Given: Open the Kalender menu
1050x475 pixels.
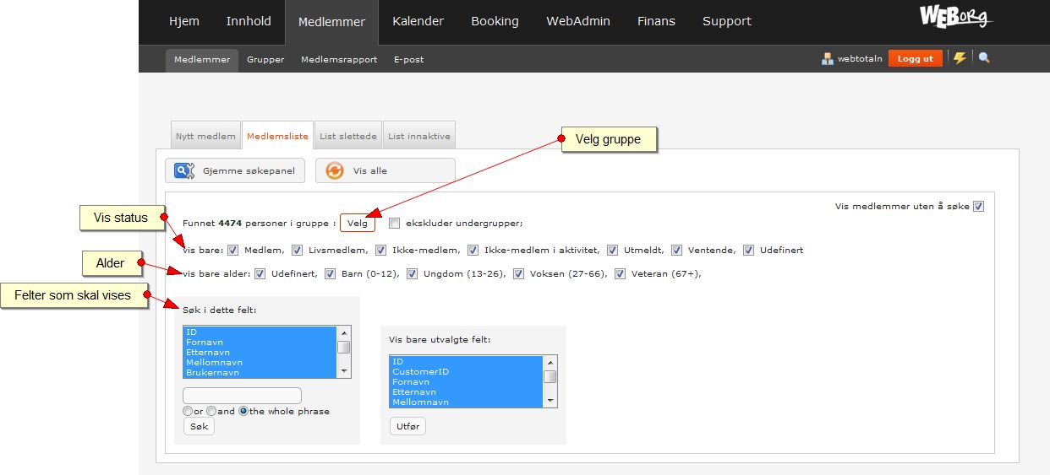Looking at the screenshot, I should click(418, 21).
